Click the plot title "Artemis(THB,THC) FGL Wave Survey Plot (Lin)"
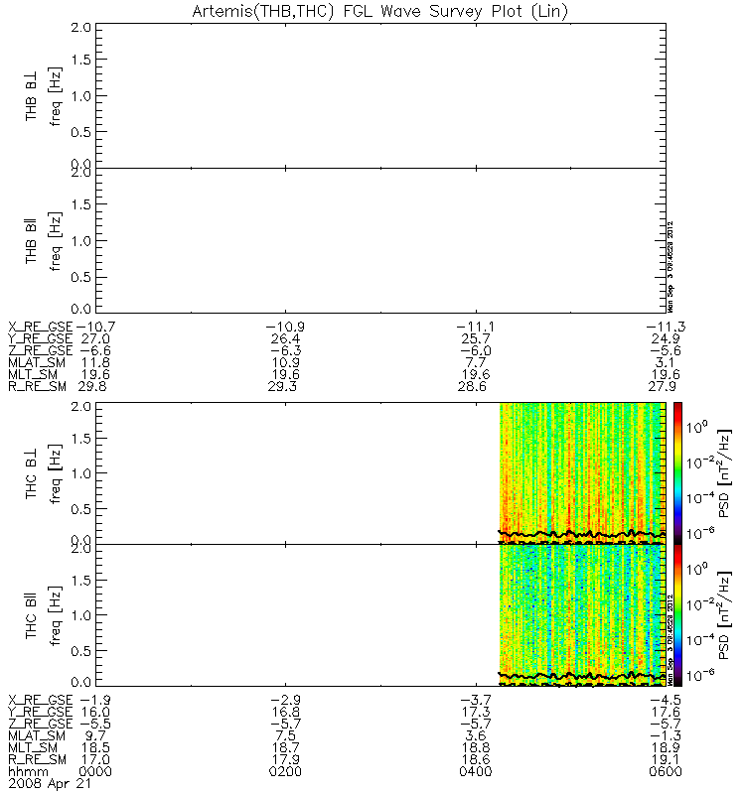 [x=379, y=11]
